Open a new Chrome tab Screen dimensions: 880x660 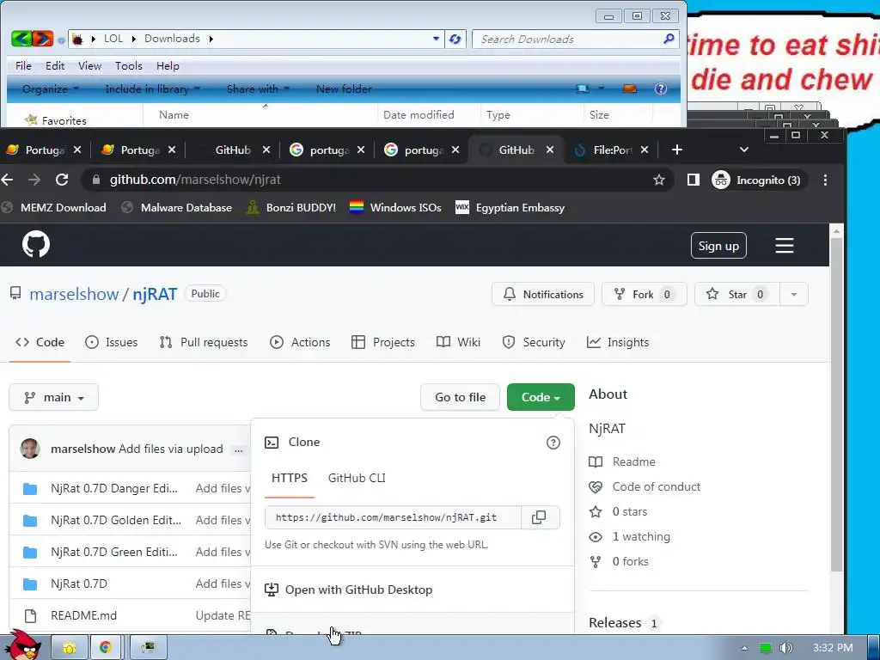[x=677, y=150]
